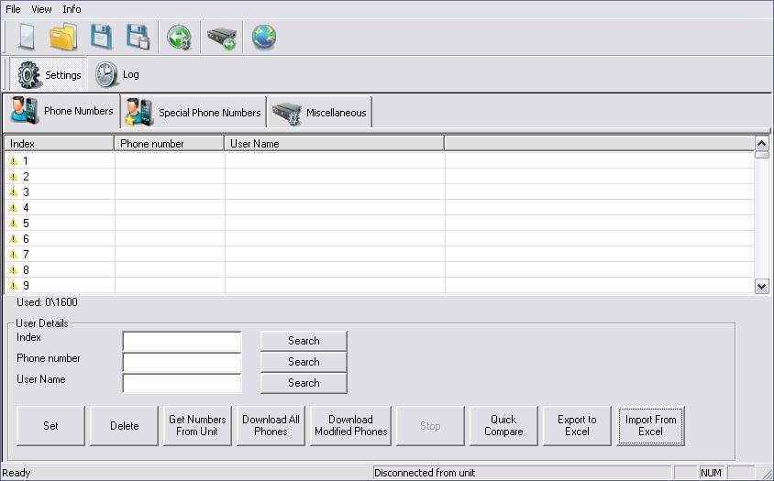This screenshot has height=481, width=774.
Task: Click Export to Excel button
Action: (577, 426)
